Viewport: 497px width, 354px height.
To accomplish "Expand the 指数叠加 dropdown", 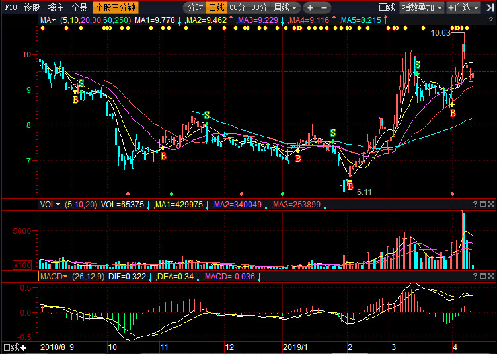I will (422, 8).
